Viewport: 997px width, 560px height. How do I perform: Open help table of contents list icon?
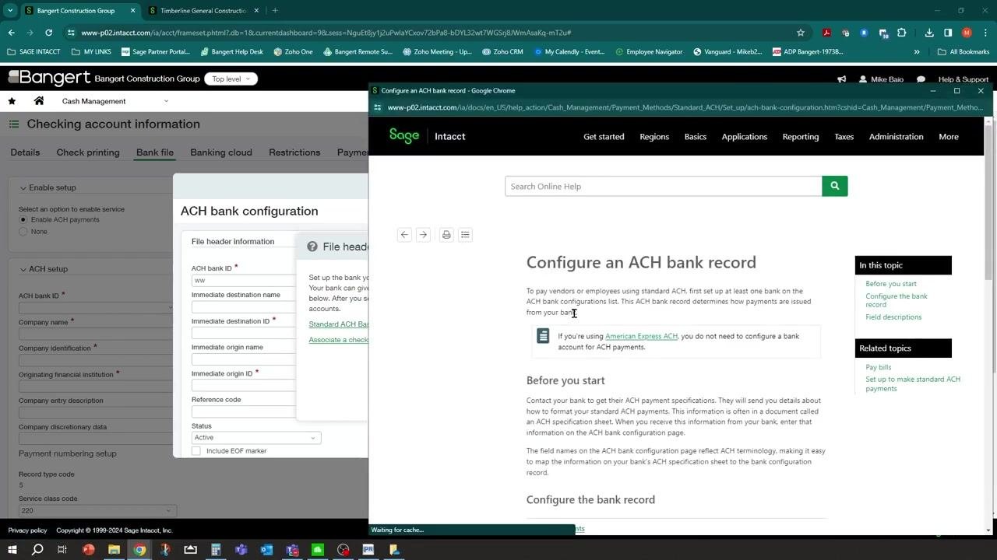[465, 235]
